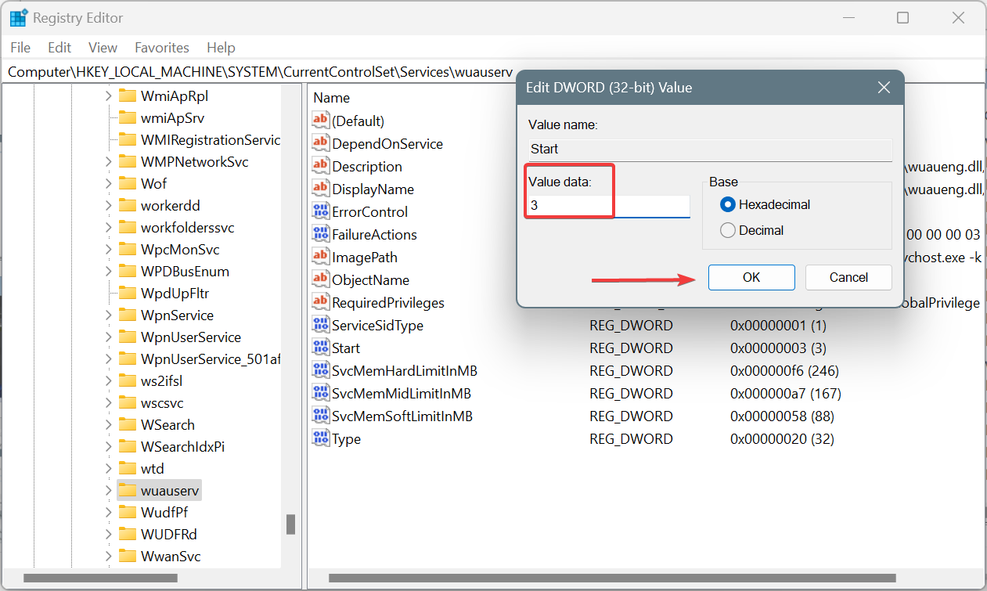Expand the WpcMonSvc tree node
Viewport: 987px width, 591px height.
pos(108,250)
